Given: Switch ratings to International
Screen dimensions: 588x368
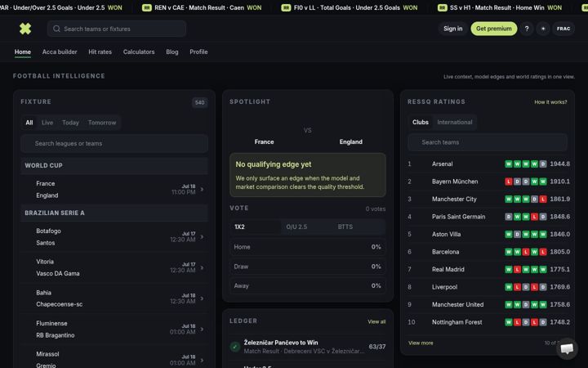Looking at the screenshot, I should (x=455, y=122).
